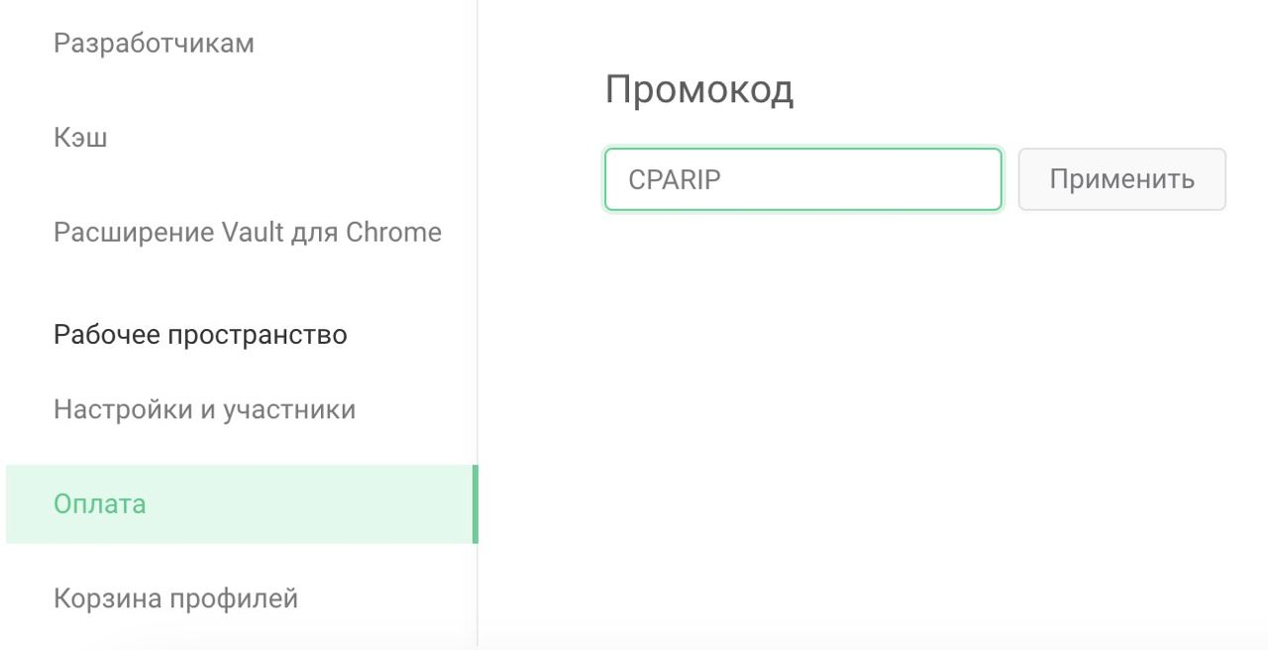
Task: Click the Рабочее пространство section header
Action: pos(200,335)
